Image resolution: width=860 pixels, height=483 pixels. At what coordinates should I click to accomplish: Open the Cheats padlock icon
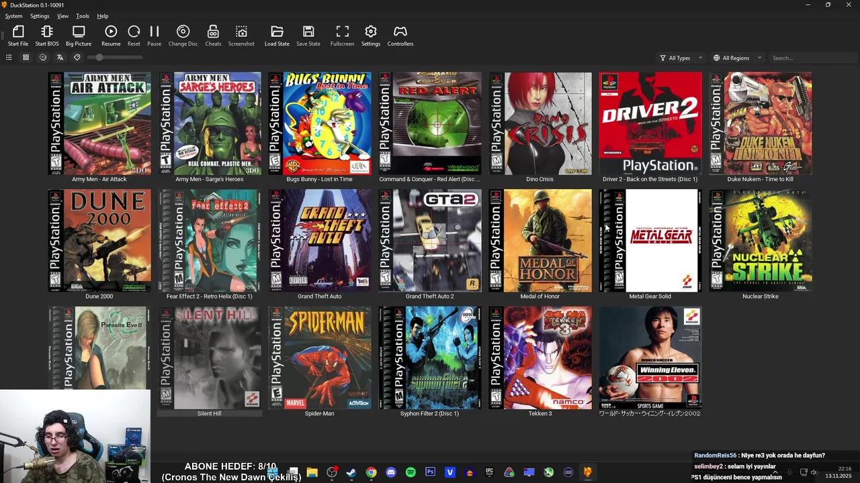[213, 36]
